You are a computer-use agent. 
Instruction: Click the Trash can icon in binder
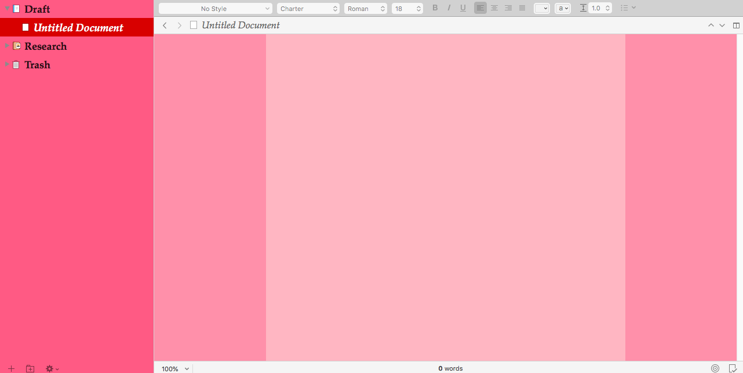click(x=16, y=64)
